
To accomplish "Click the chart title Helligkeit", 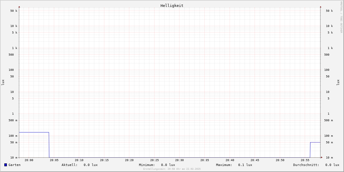I will pyautogui.click(x=172, y=5).
